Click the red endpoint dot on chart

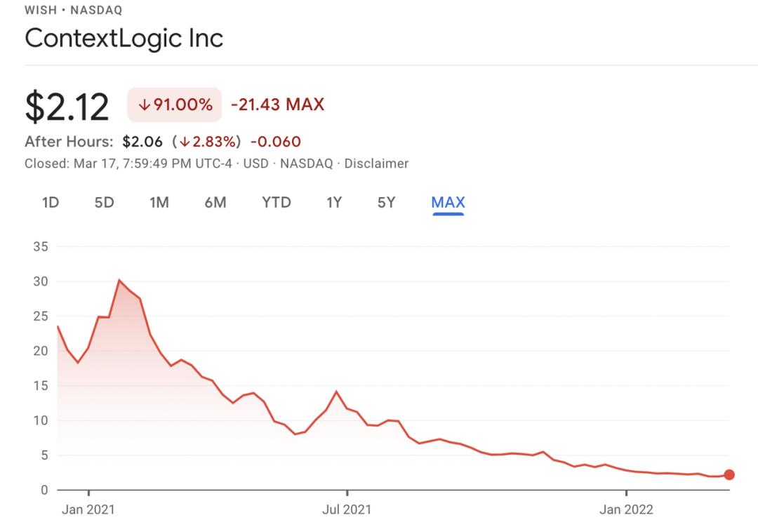coord(729,475)
